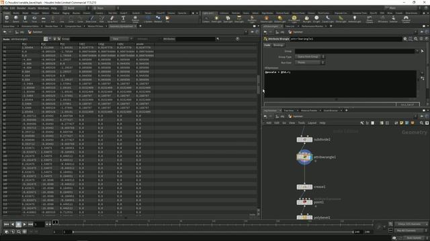
Task: Select the Draw Curve shelf tool
Action: 91,19
